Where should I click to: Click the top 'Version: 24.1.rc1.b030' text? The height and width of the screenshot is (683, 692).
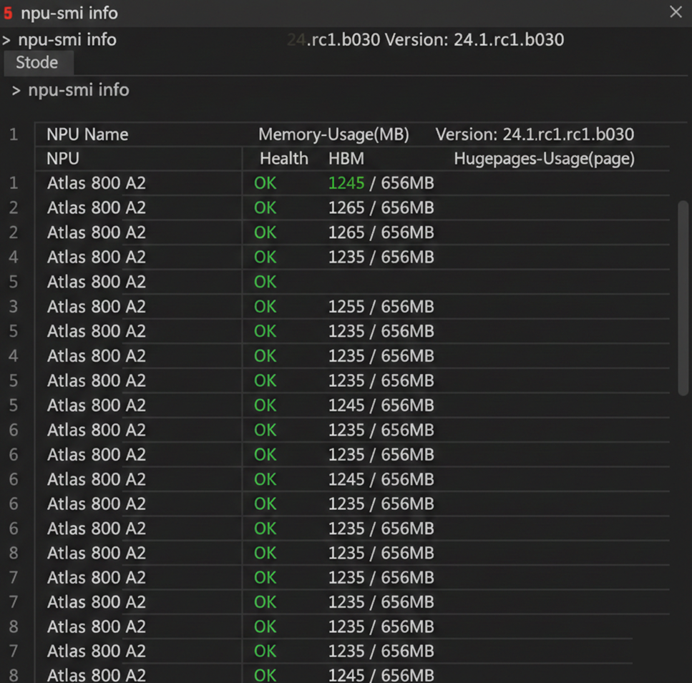point(474,40)
